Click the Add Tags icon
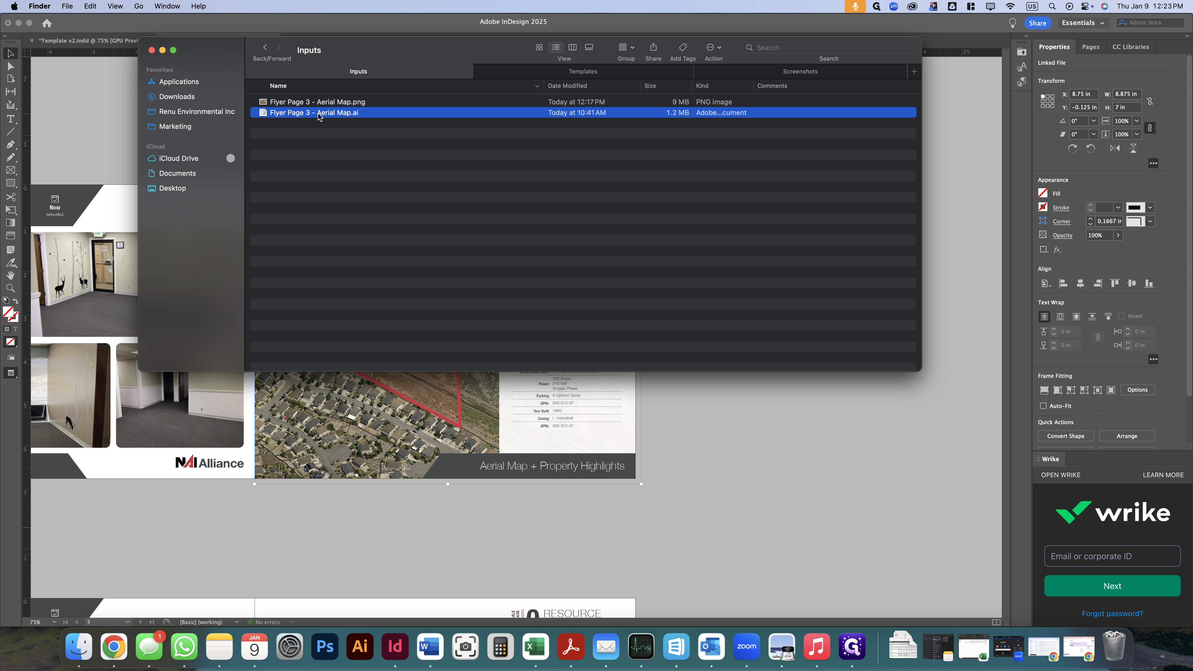 [x=683, y=47]
